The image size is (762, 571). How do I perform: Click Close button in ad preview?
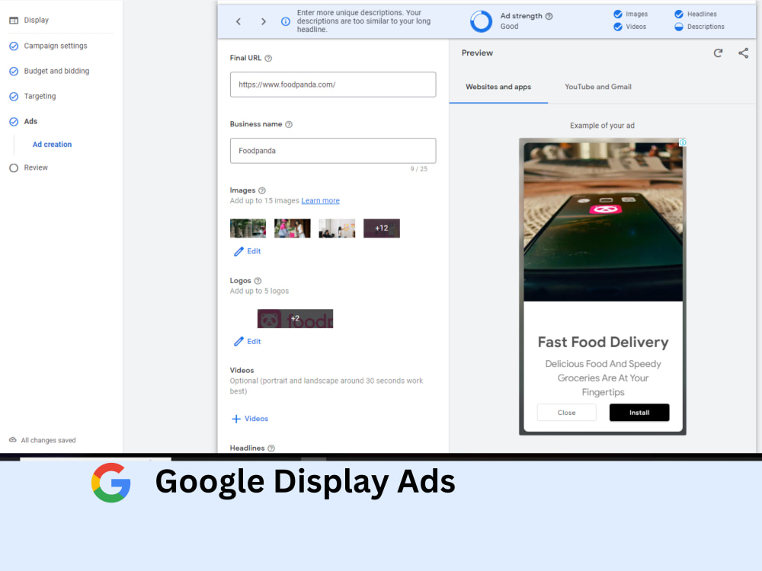tap(566, 412)
